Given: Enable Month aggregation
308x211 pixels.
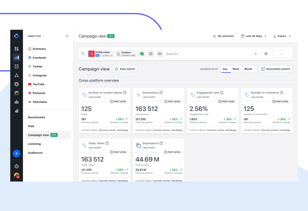Looking at the screenshot, I should point(248,69).
